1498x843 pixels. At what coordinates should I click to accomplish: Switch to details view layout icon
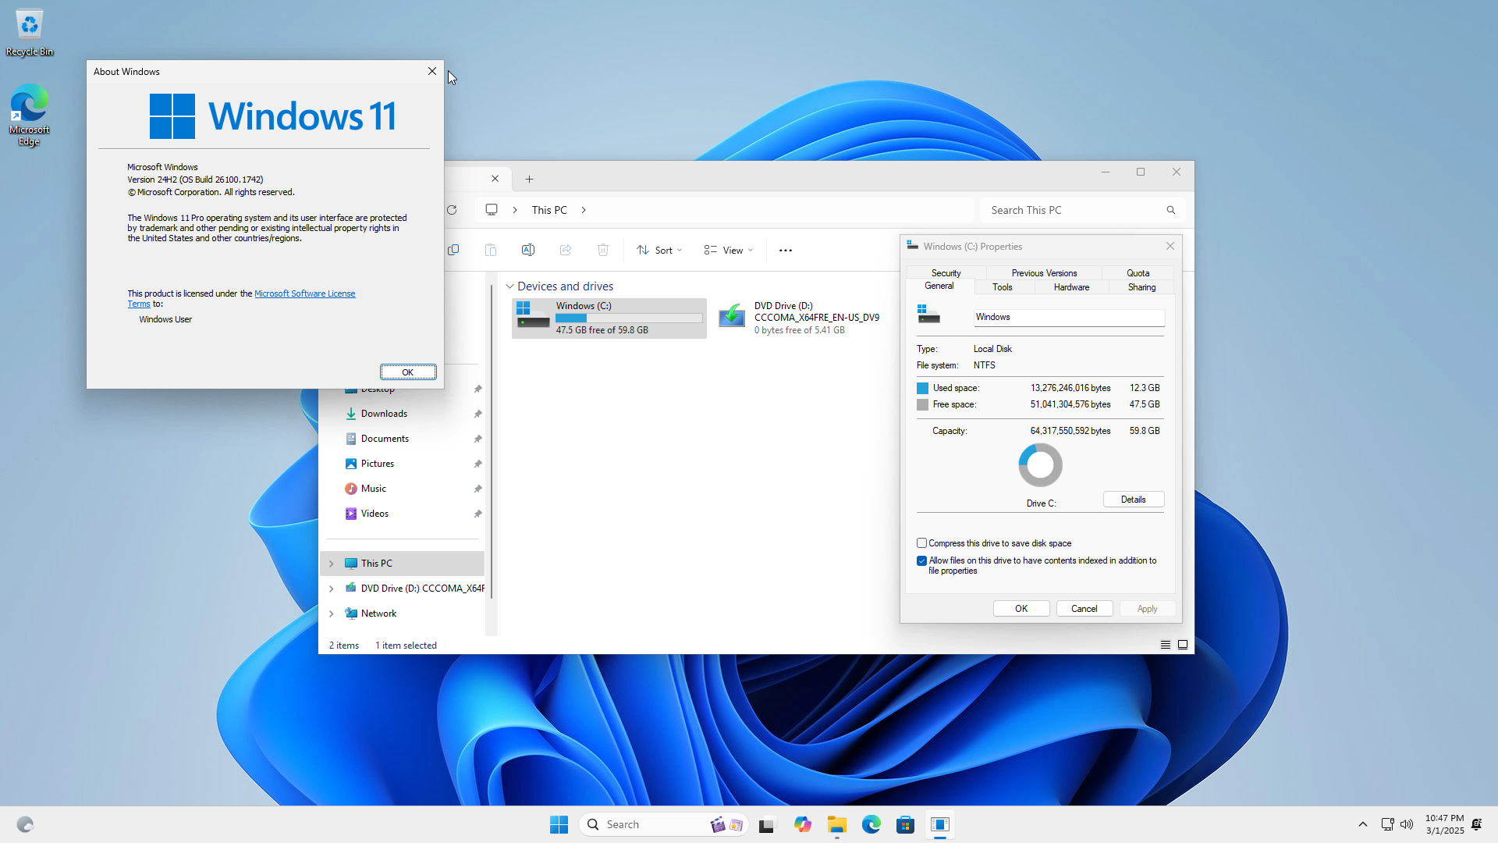coord(1165,645)
